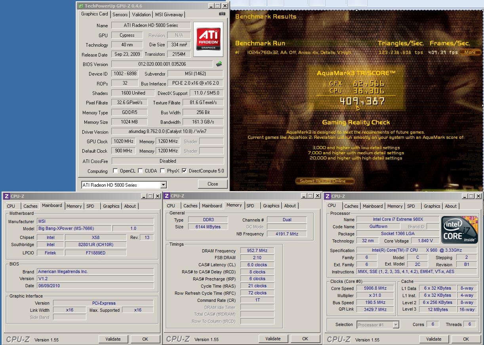Click the BIOS date 06/09/2010 value
This screenshot has width=484, height=345.
point(95,286)
